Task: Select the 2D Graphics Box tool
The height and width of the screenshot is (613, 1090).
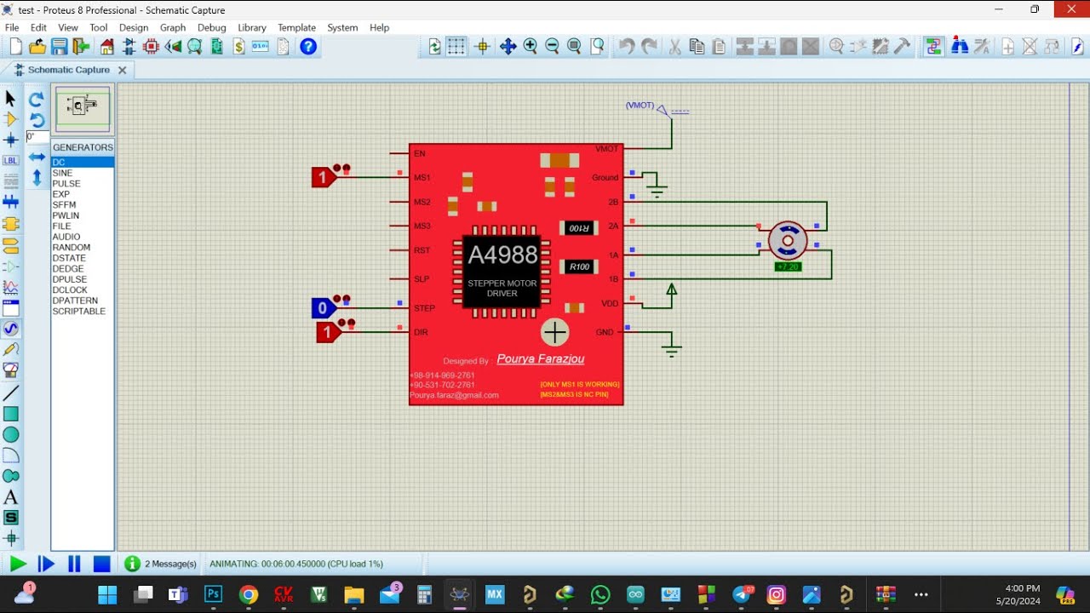Action: [11, 414]
